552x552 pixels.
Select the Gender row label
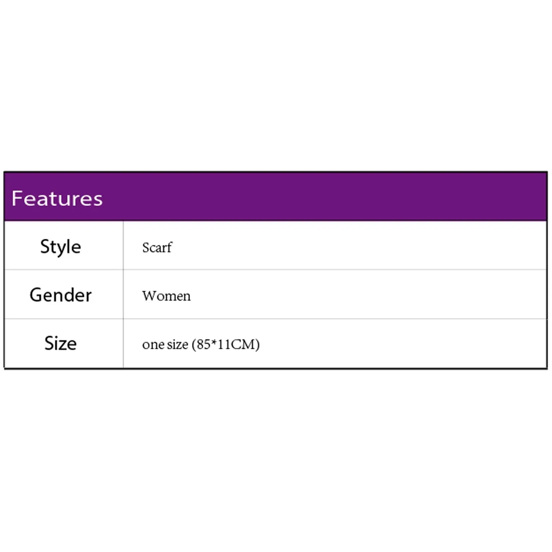[x=61, y=295]
